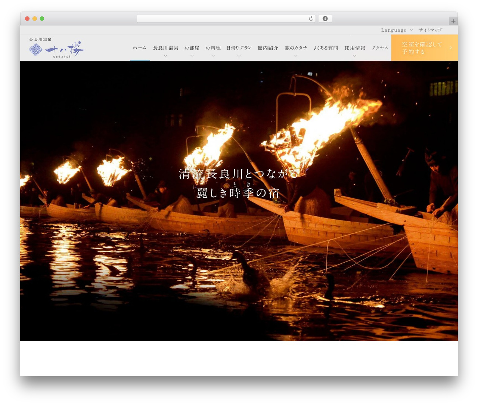Click the 十八楼 hotel logo
This screenshot has height=405, width=478.
click(x=57, y=48)
